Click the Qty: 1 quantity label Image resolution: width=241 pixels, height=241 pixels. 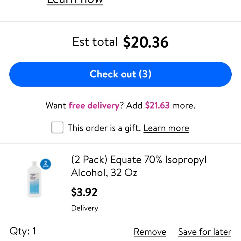point(23,231)
